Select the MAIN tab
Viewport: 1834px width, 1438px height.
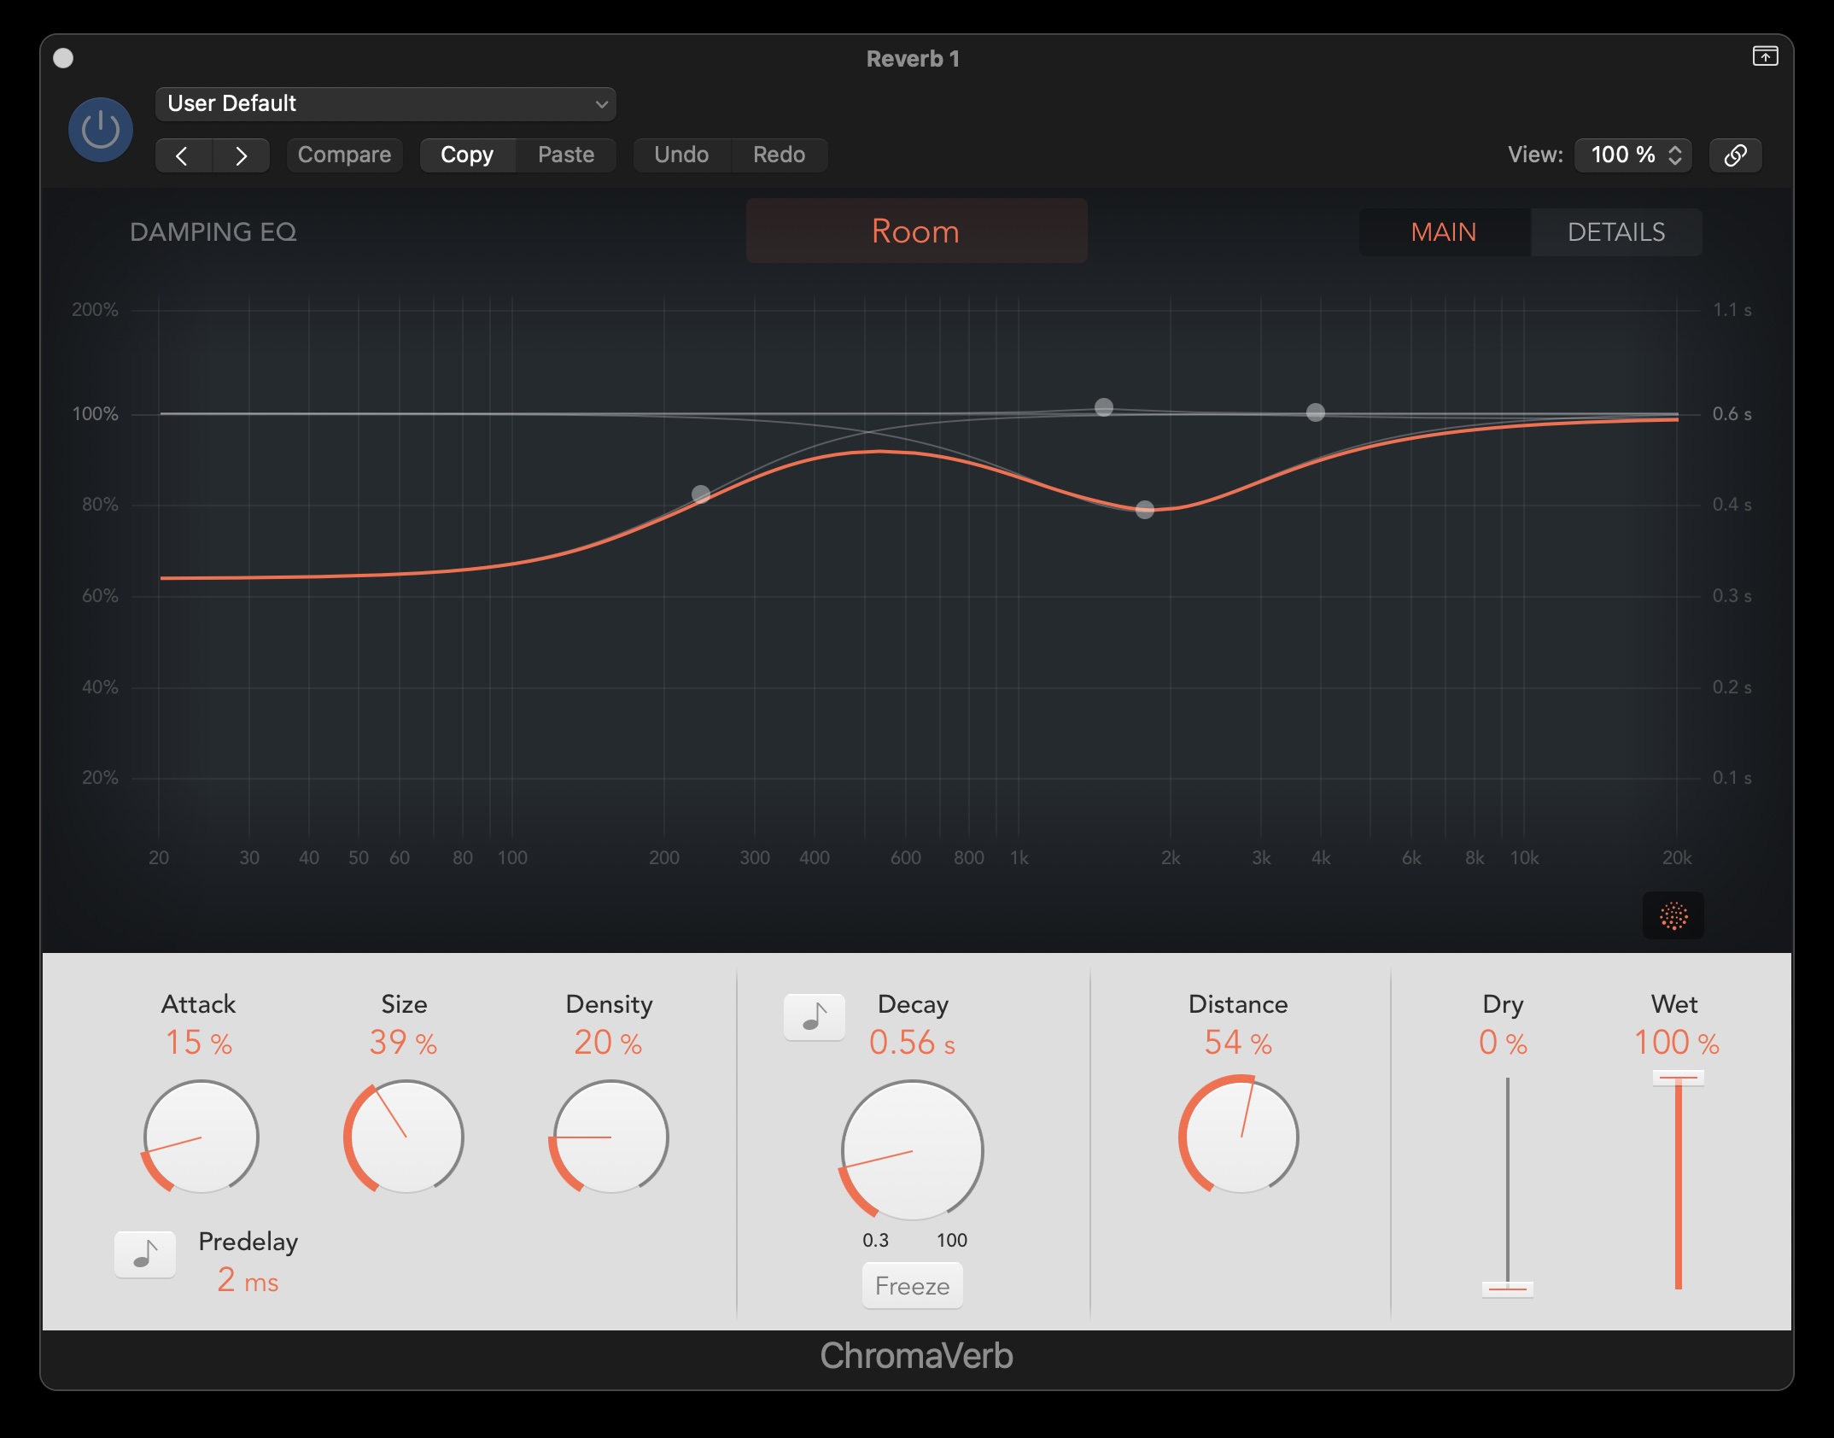click(x=1443, y=232)
